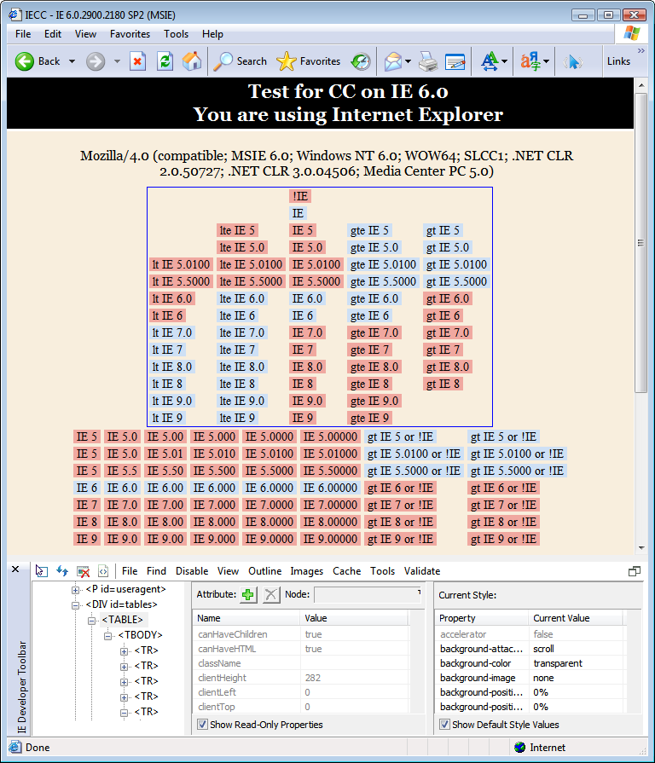Open the History icon in the toolbar
Screen dimensions: 655x763
[x=361, y=61]
